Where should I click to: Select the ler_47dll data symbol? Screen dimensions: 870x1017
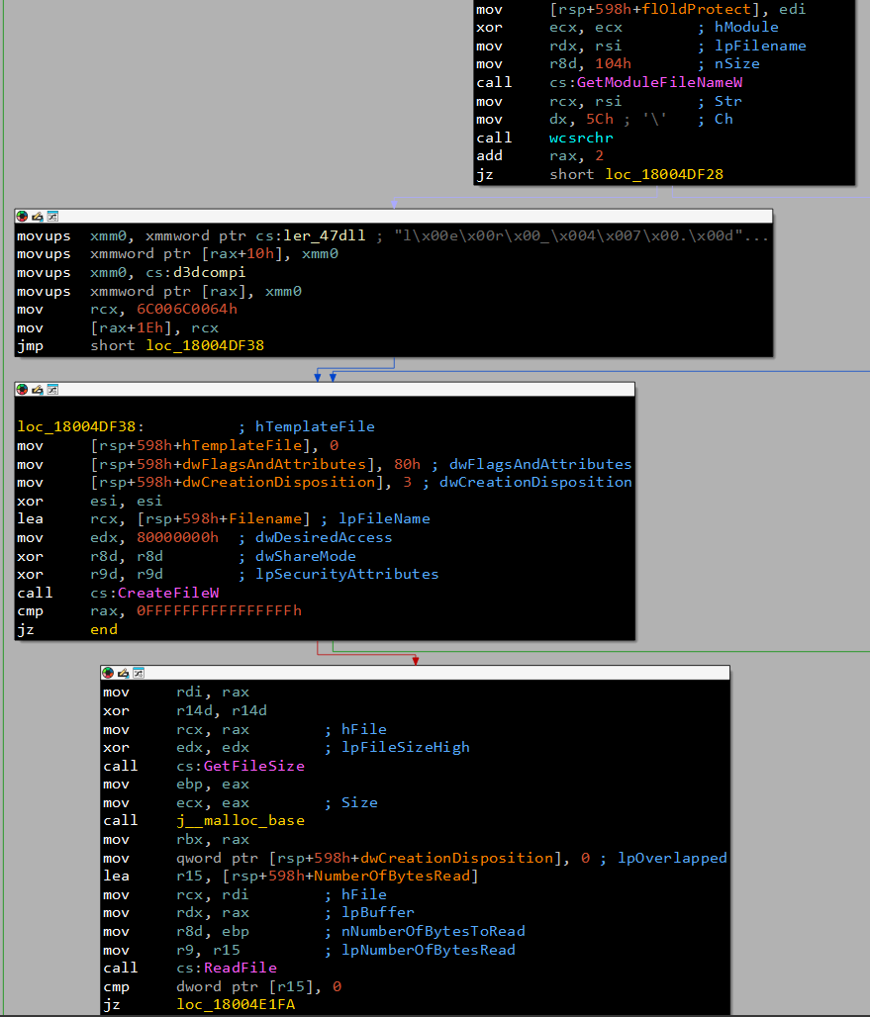coord(325,235)
